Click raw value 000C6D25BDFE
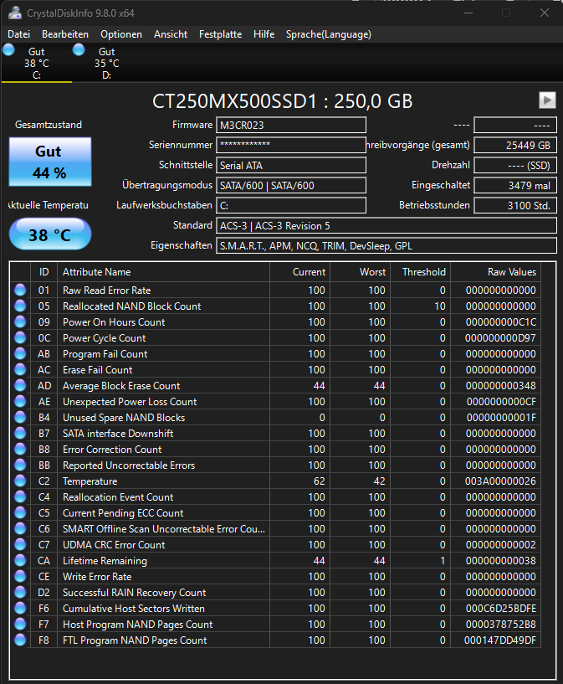 point(501,609)
